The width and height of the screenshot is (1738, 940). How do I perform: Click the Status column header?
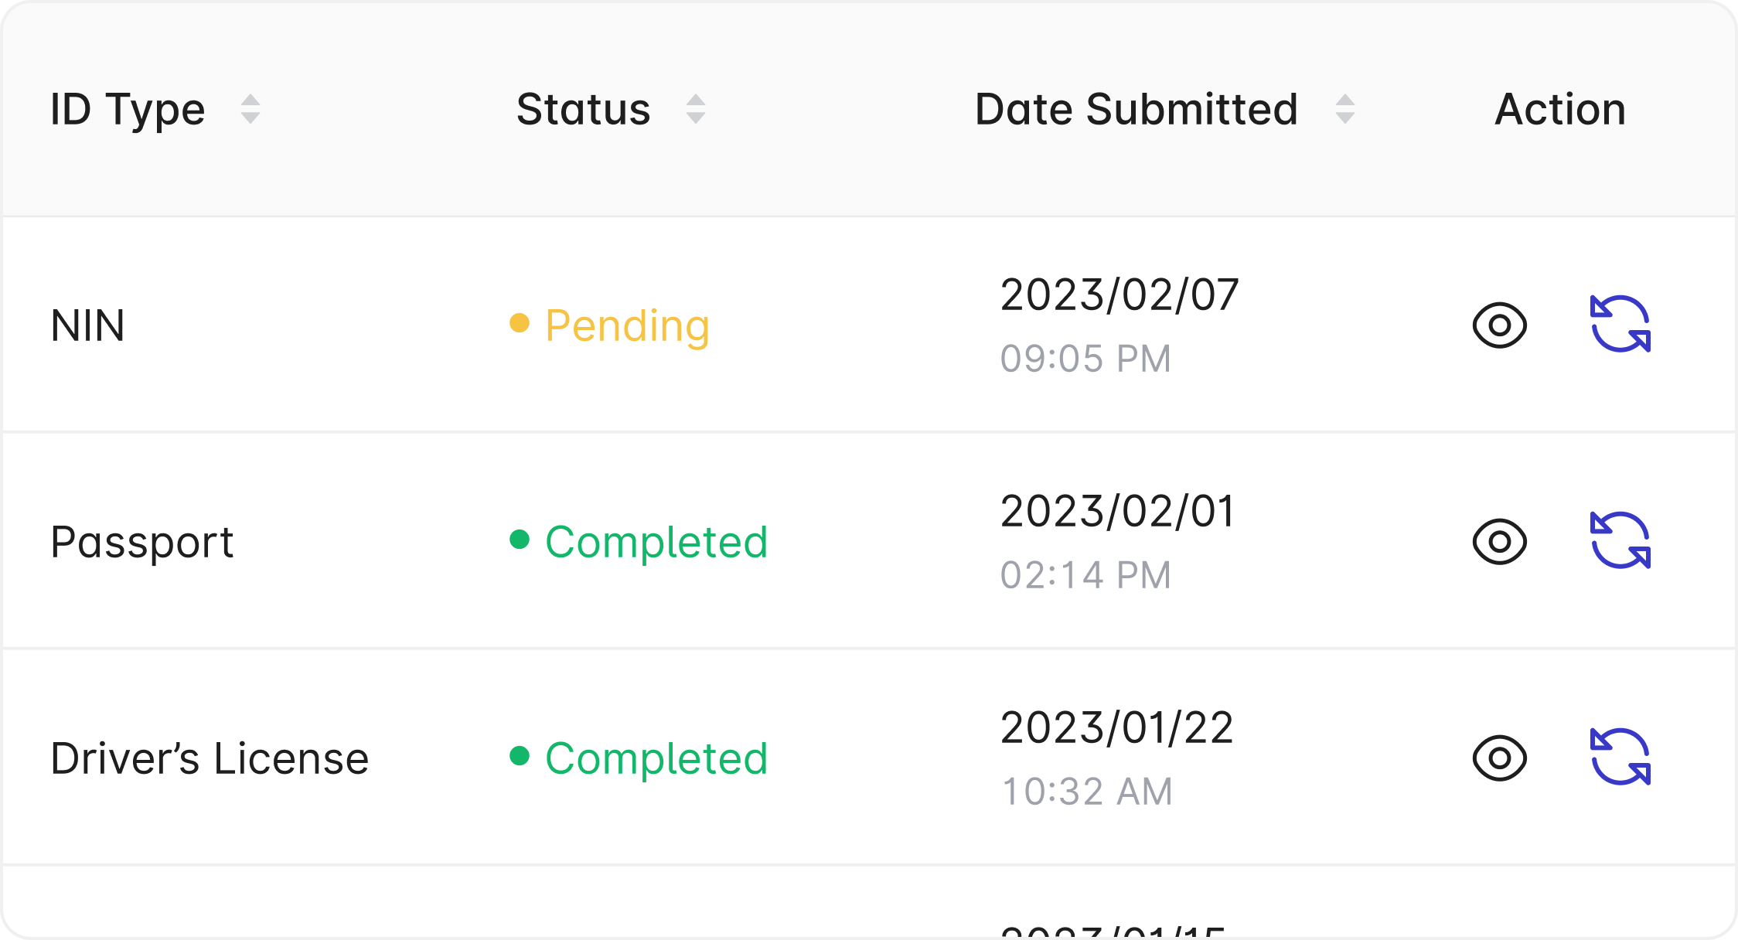coord(583,109)
